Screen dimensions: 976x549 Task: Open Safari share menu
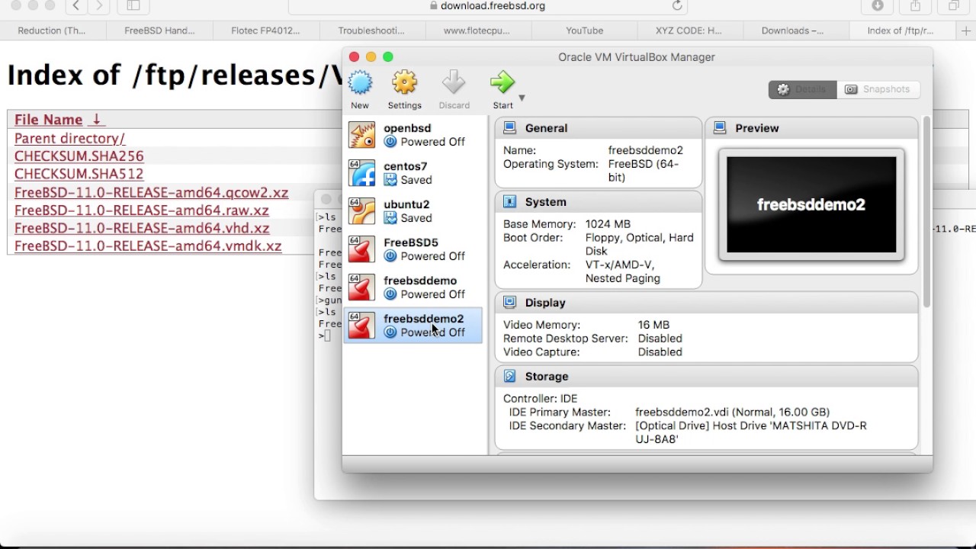click(916, 6)
